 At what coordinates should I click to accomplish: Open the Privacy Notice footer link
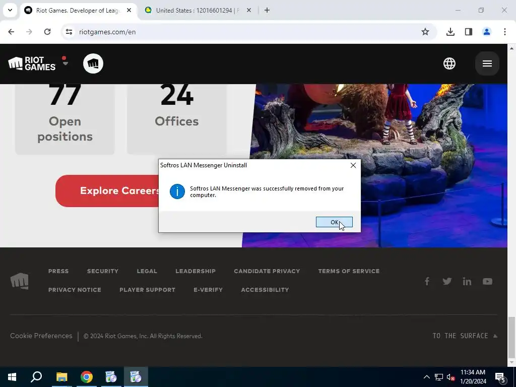(75, 290)
